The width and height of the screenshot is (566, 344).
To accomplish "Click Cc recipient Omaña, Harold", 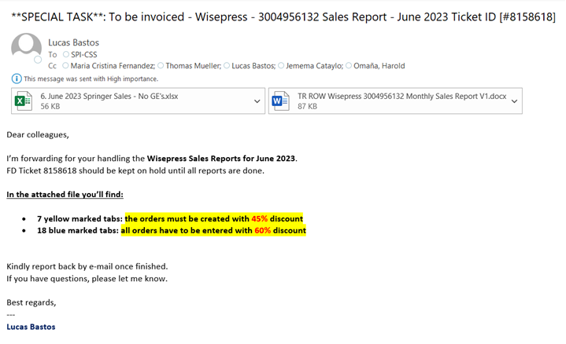I will [379, 65].
